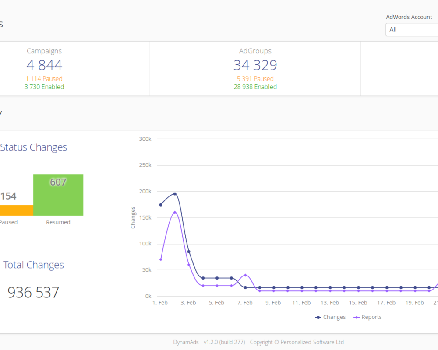Click 28 938 Enabled adgroups text
The height and width of the screenshot is (350, 438).
(x=255, y=87)
